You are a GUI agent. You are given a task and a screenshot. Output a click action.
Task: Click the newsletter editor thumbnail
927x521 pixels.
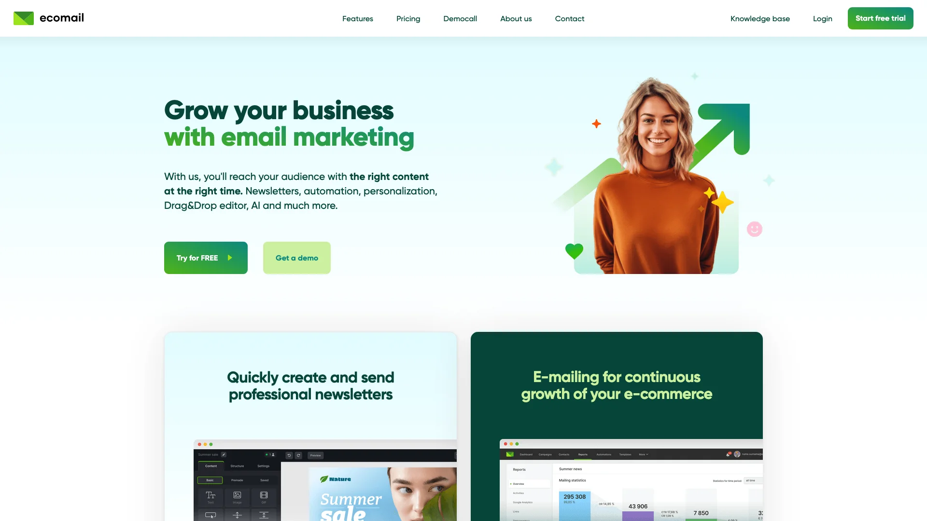(325, 480)
